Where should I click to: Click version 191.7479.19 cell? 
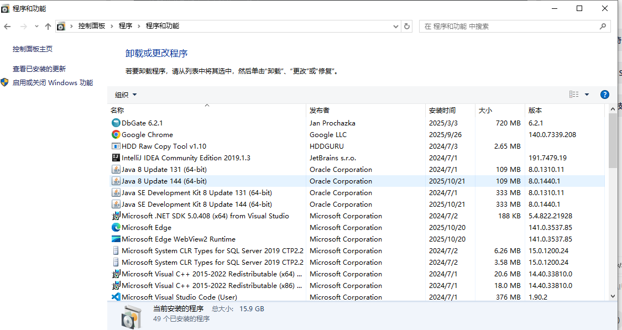click(x=547, y=158)
